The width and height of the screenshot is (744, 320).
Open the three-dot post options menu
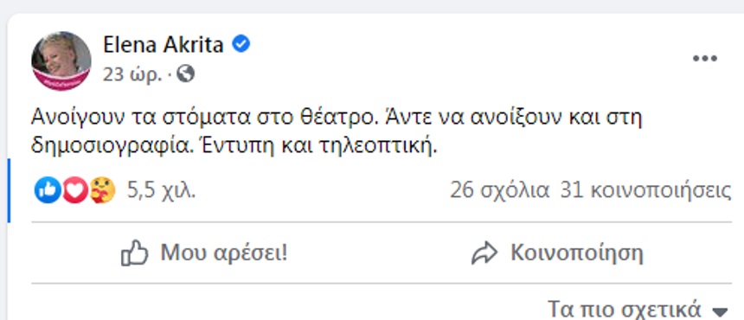(704, 58)
